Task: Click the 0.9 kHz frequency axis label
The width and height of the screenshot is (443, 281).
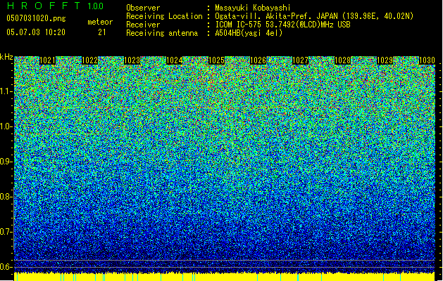Action: click(6, 162)
